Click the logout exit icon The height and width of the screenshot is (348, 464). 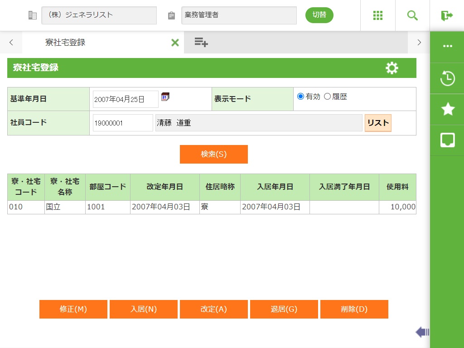(x=447, y=15)
